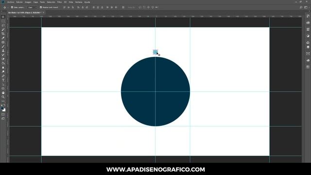Open the Imagen menu
Viewport: 311px width, 175px height.
coord(28,2)
